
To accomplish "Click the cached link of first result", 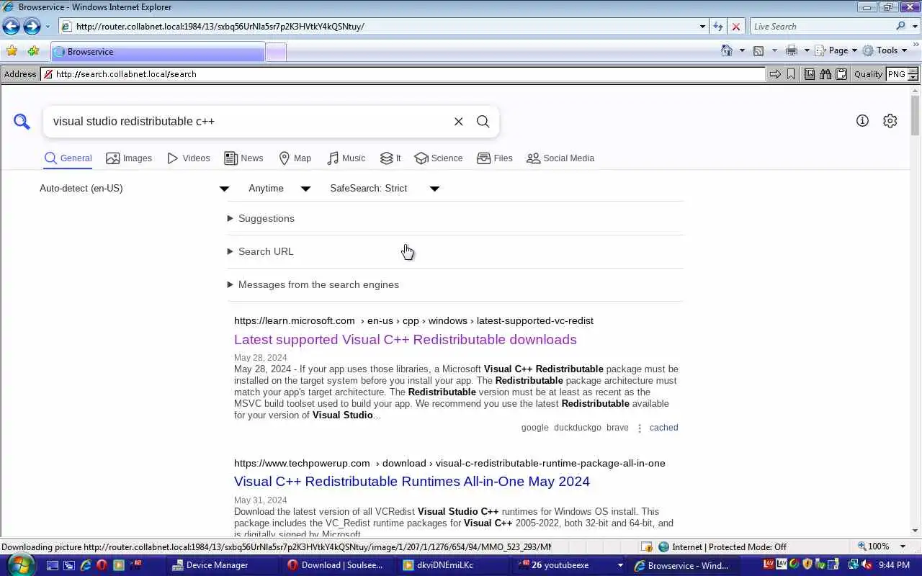I will [x=663, y=428].
